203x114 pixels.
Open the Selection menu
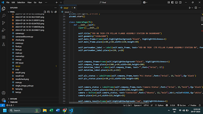coord(21,2)
